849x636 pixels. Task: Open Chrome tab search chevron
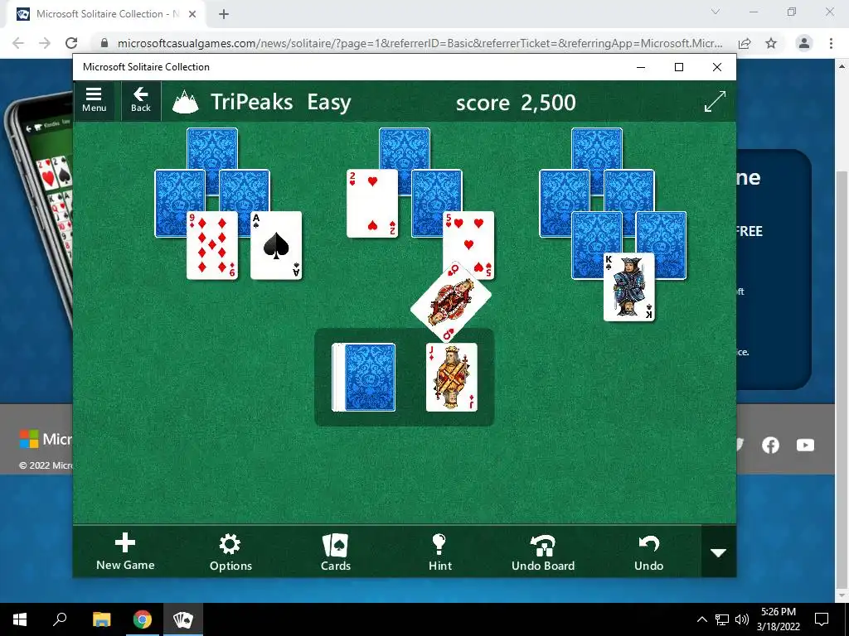[716, 12]
